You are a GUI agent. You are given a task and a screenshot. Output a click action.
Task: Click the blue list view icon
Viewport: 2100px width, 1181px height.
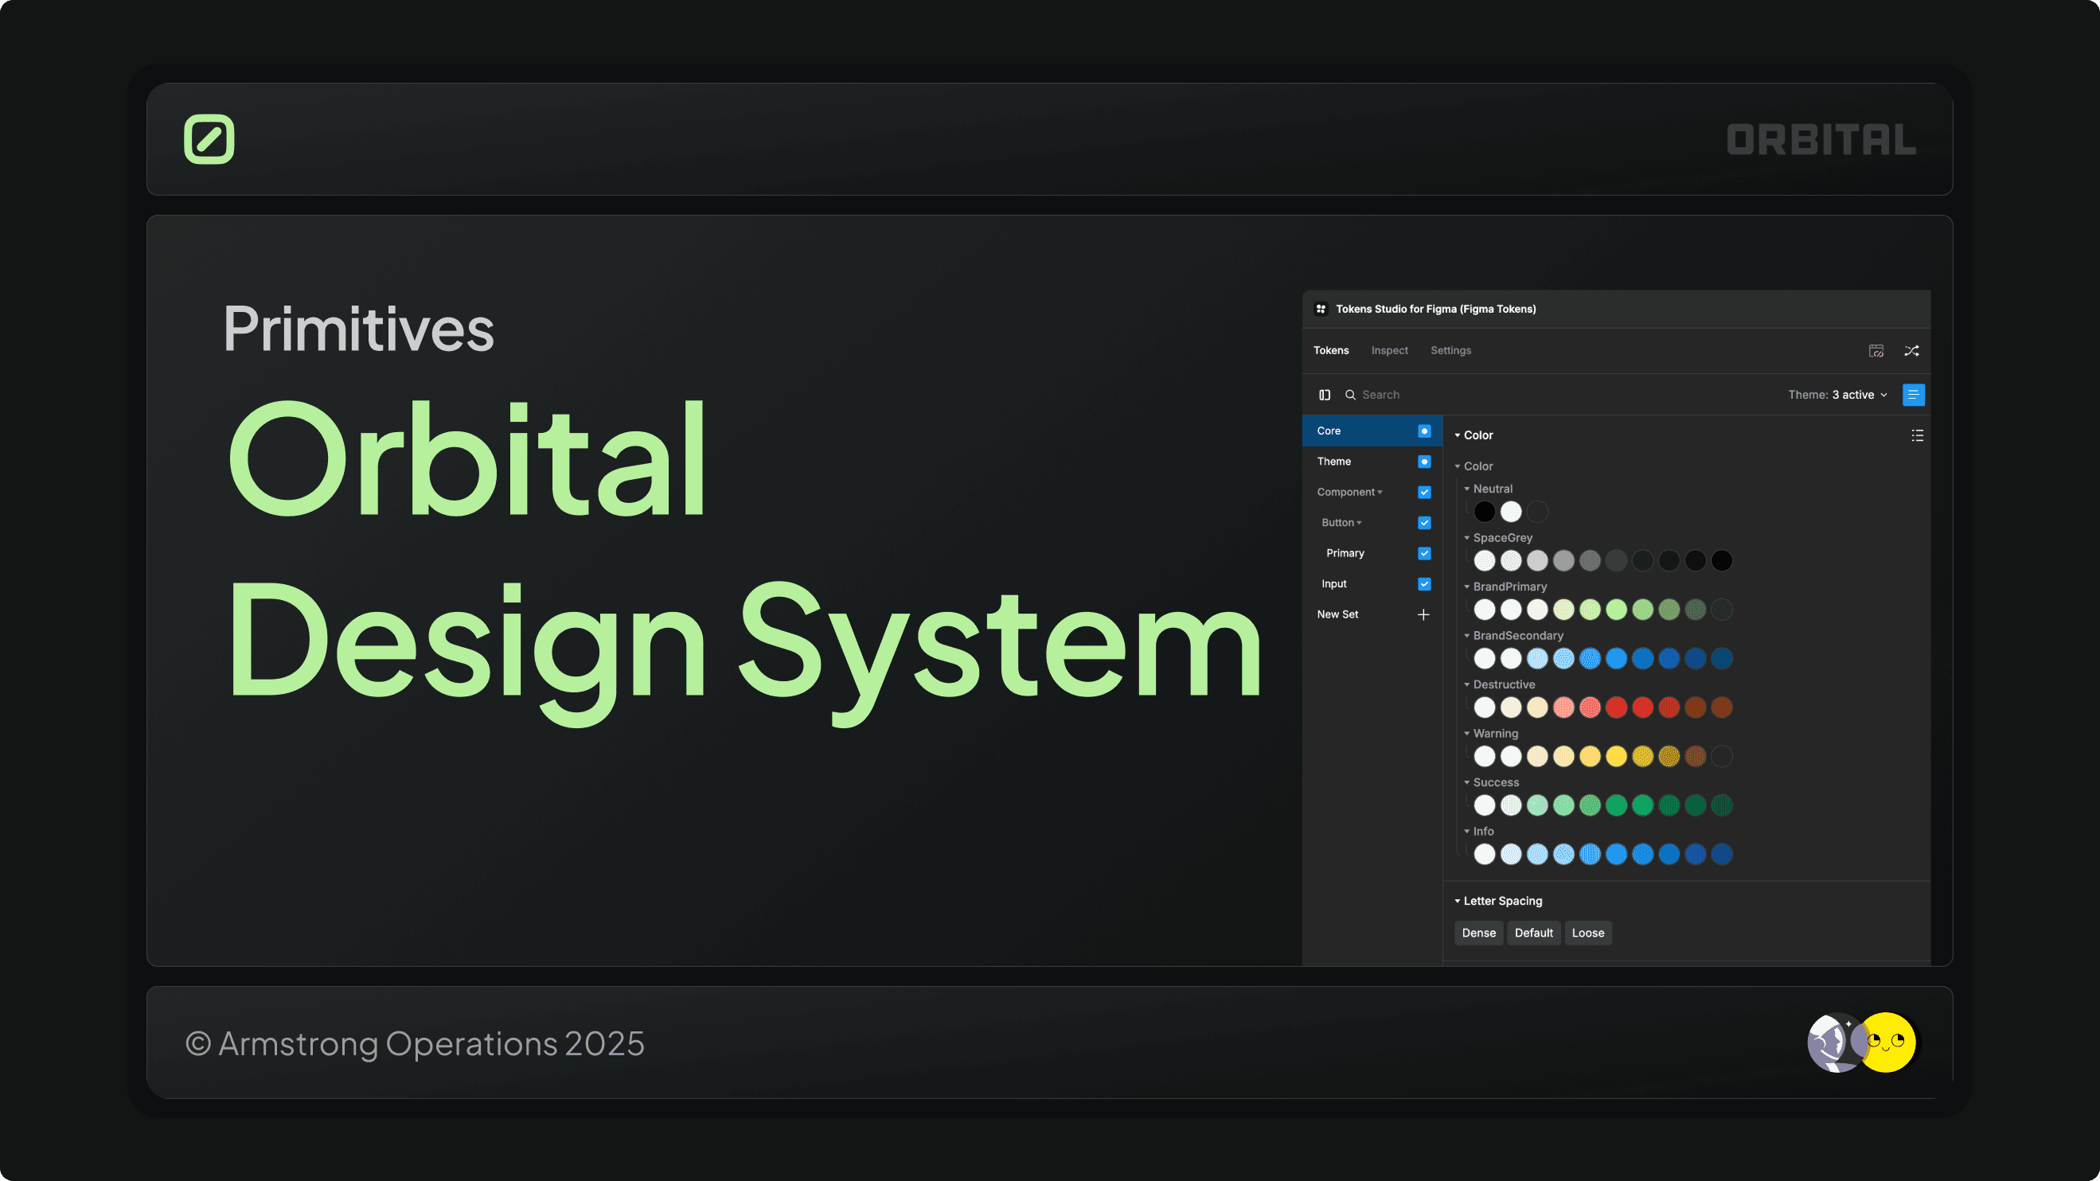[x=1912, y=395]
